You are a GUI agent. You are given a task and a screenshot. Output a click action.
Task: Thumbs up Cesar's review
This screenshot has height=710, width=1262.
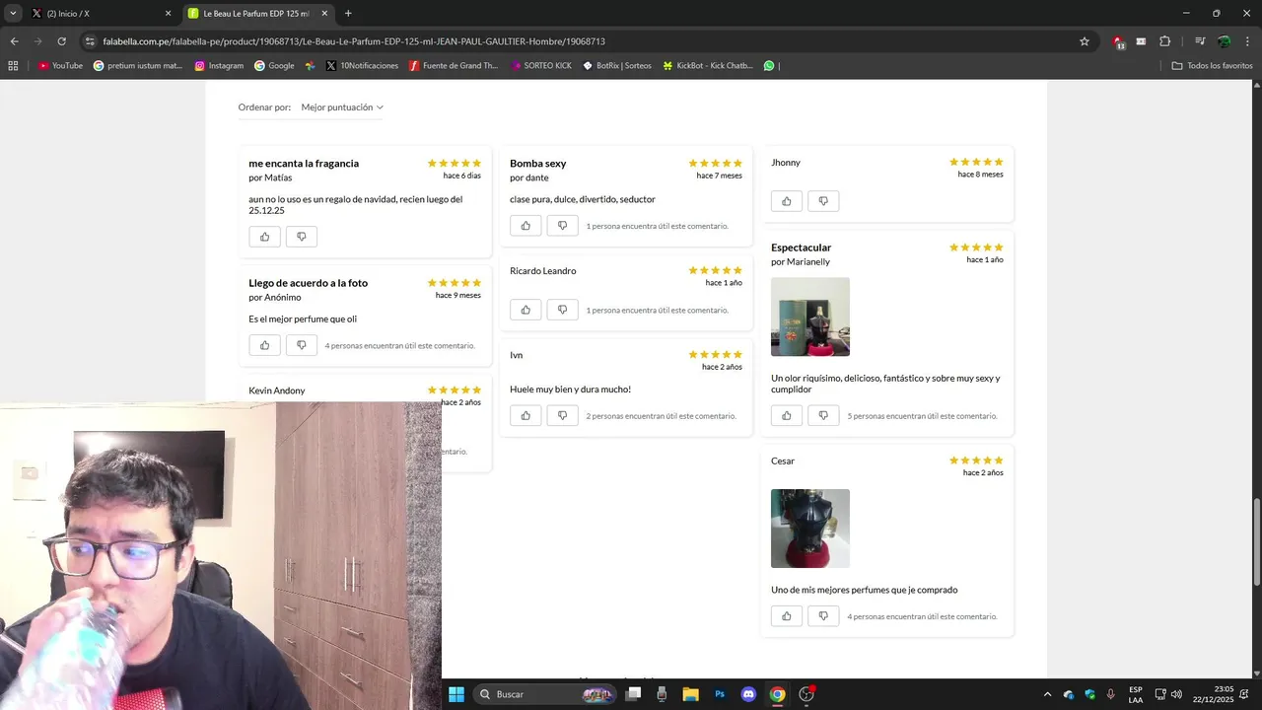click(787, 616)
